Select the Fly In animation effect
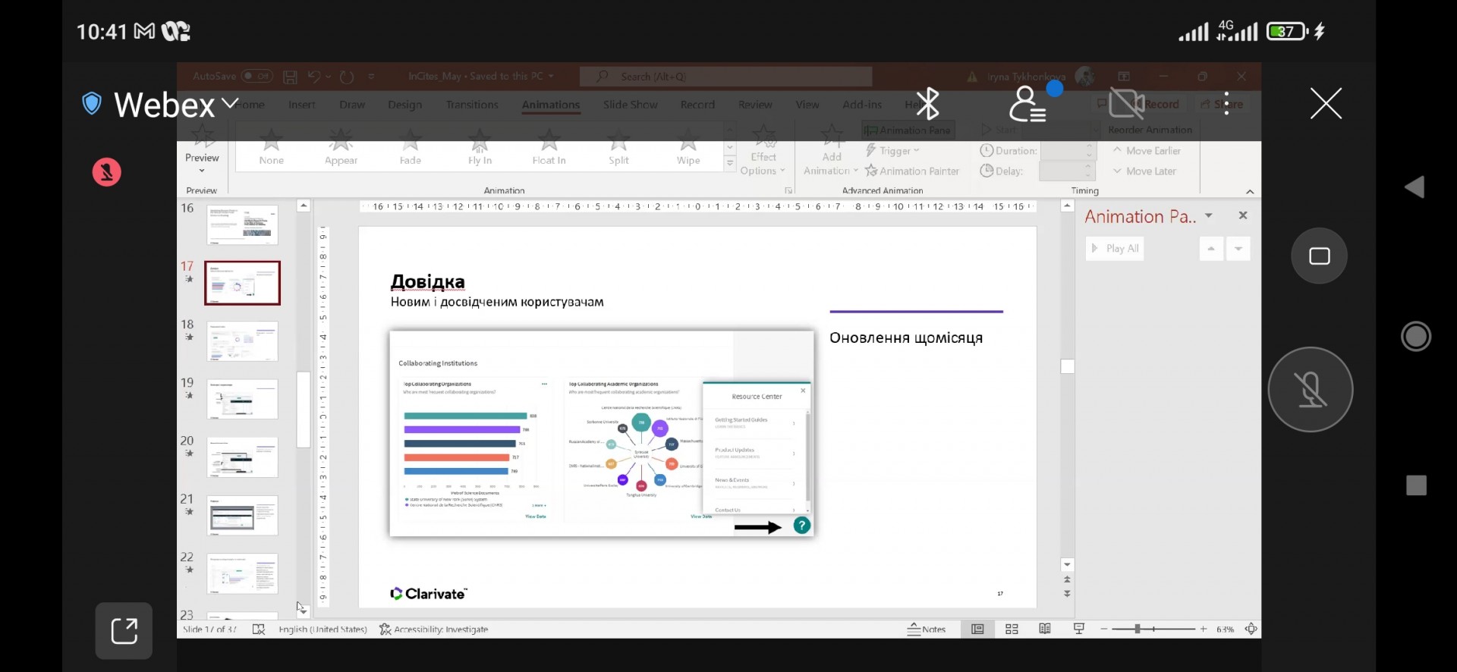 [x=480, y=147]
